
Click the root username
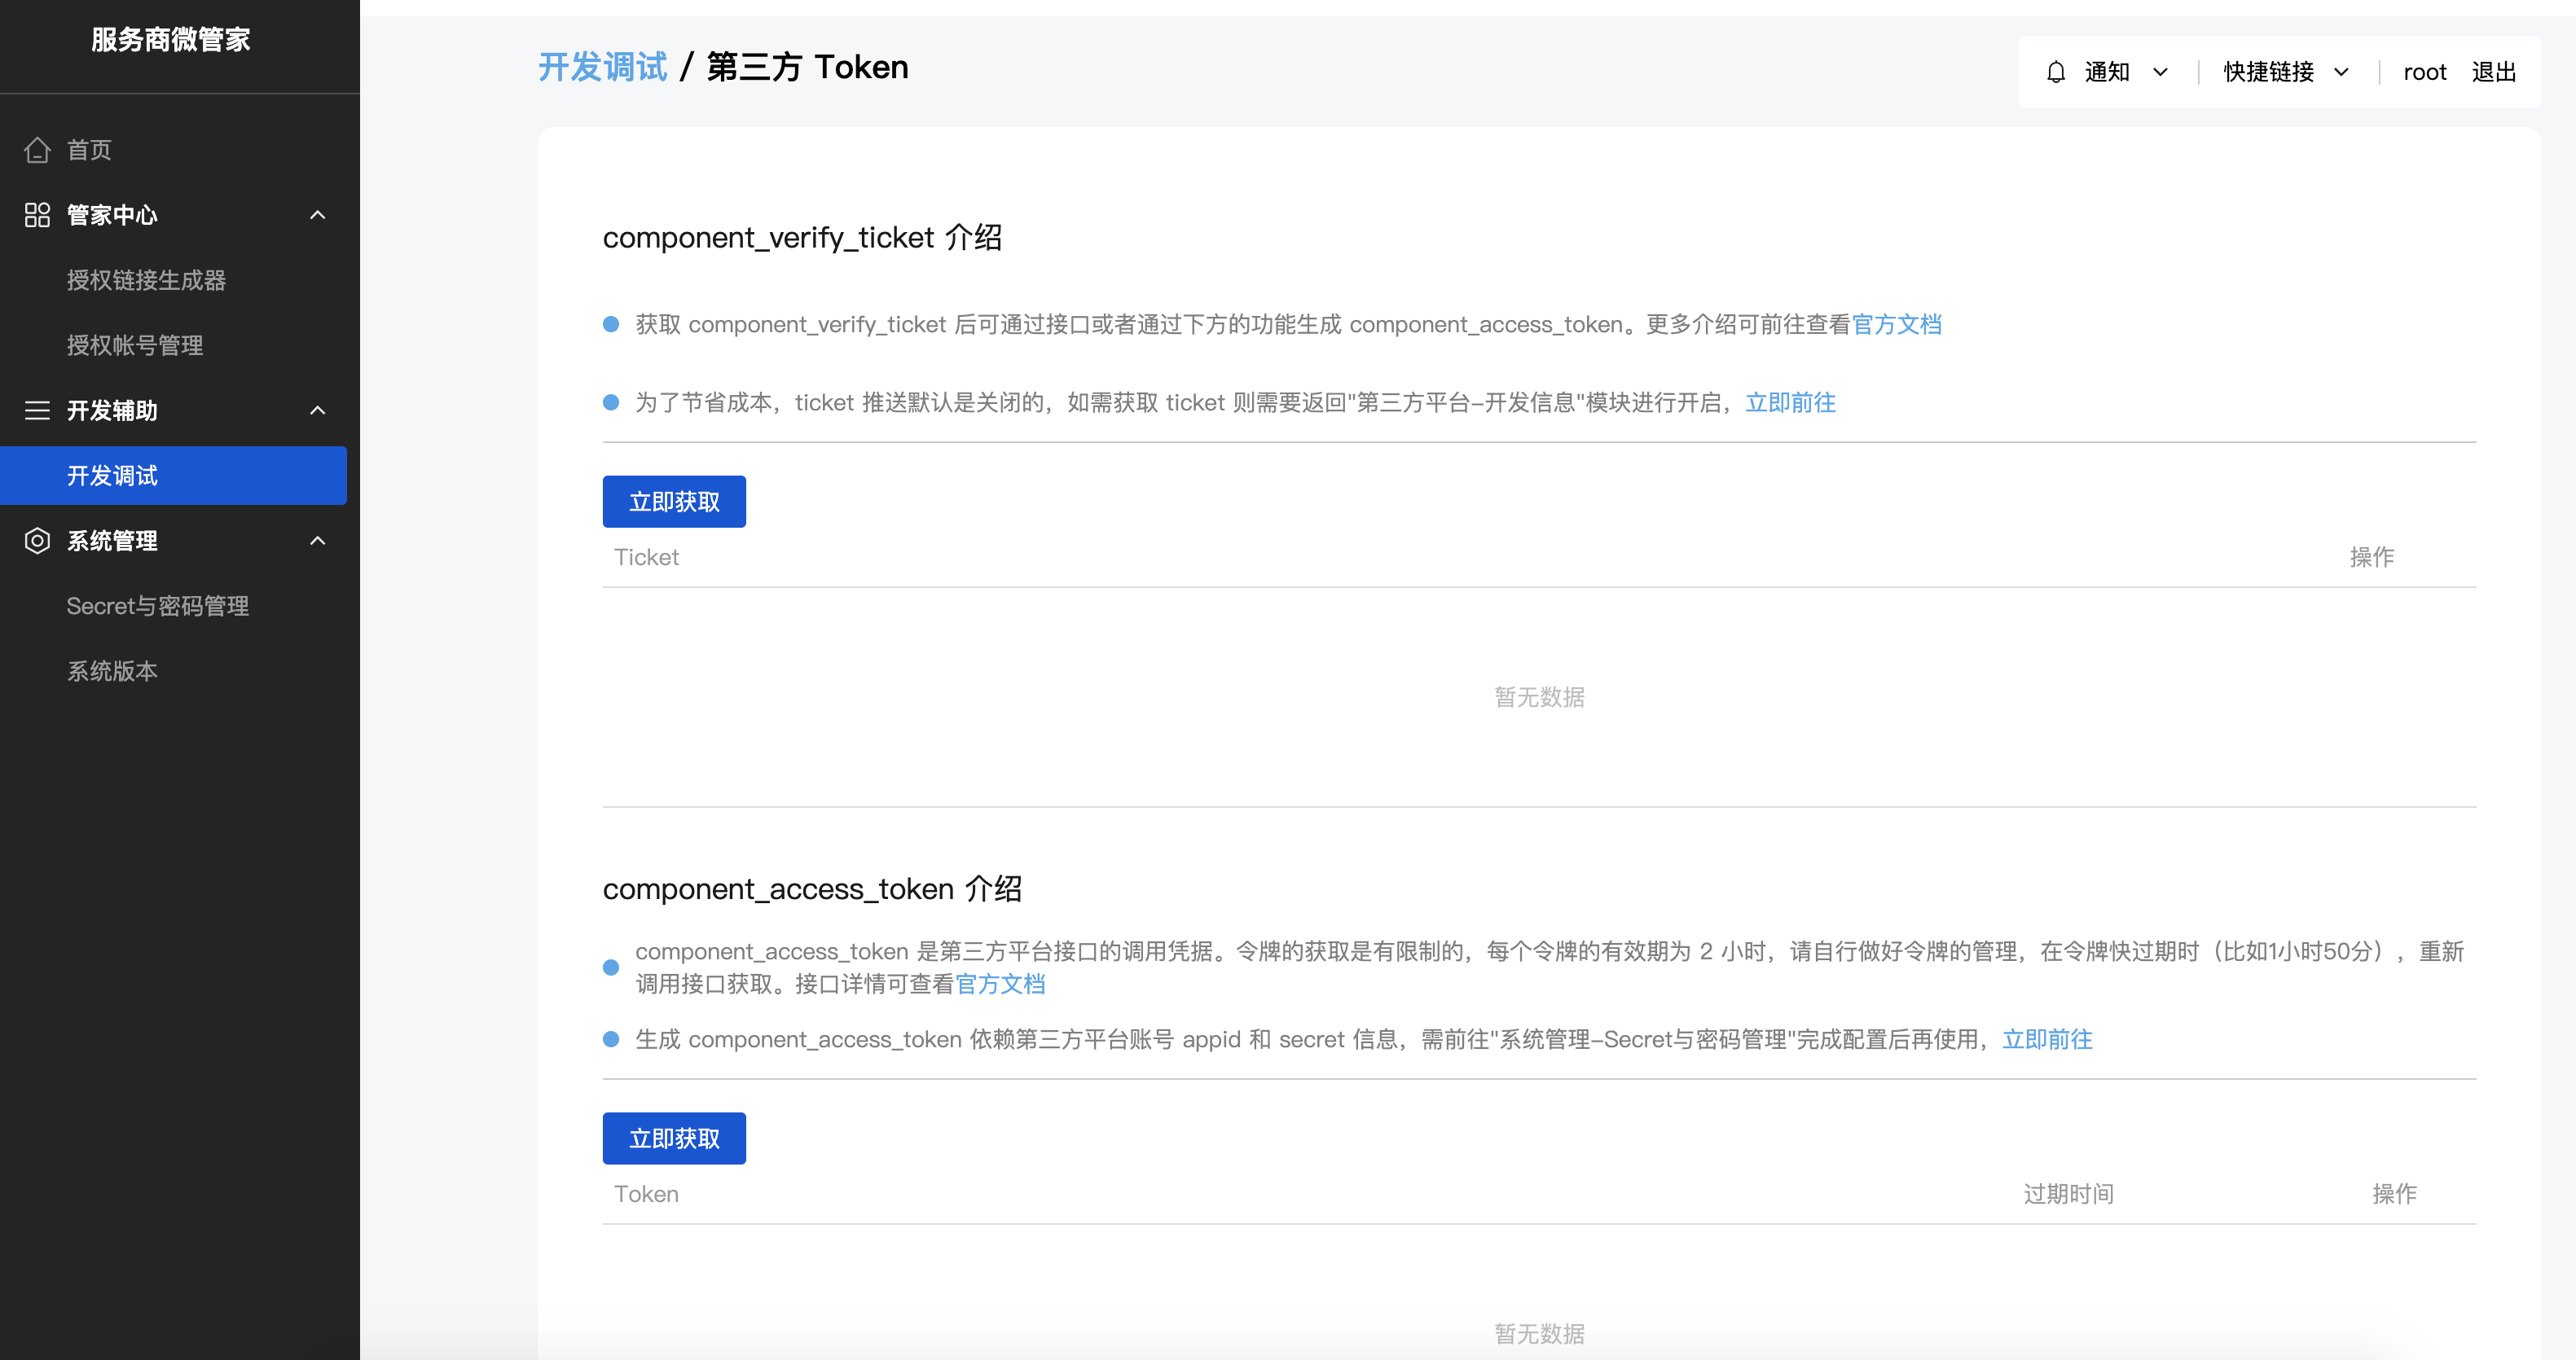(x=2425, y=72)
